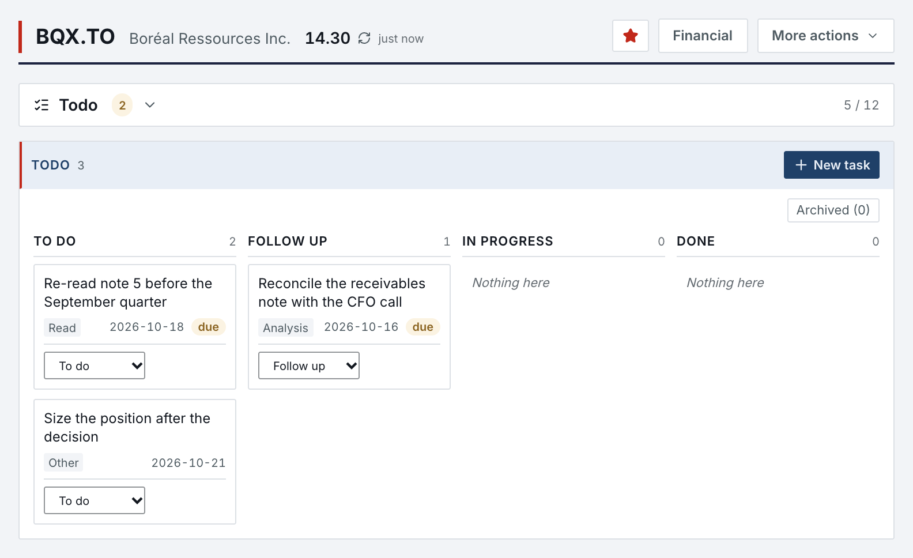Click the FOLLOW UP column header

point(288,241)
